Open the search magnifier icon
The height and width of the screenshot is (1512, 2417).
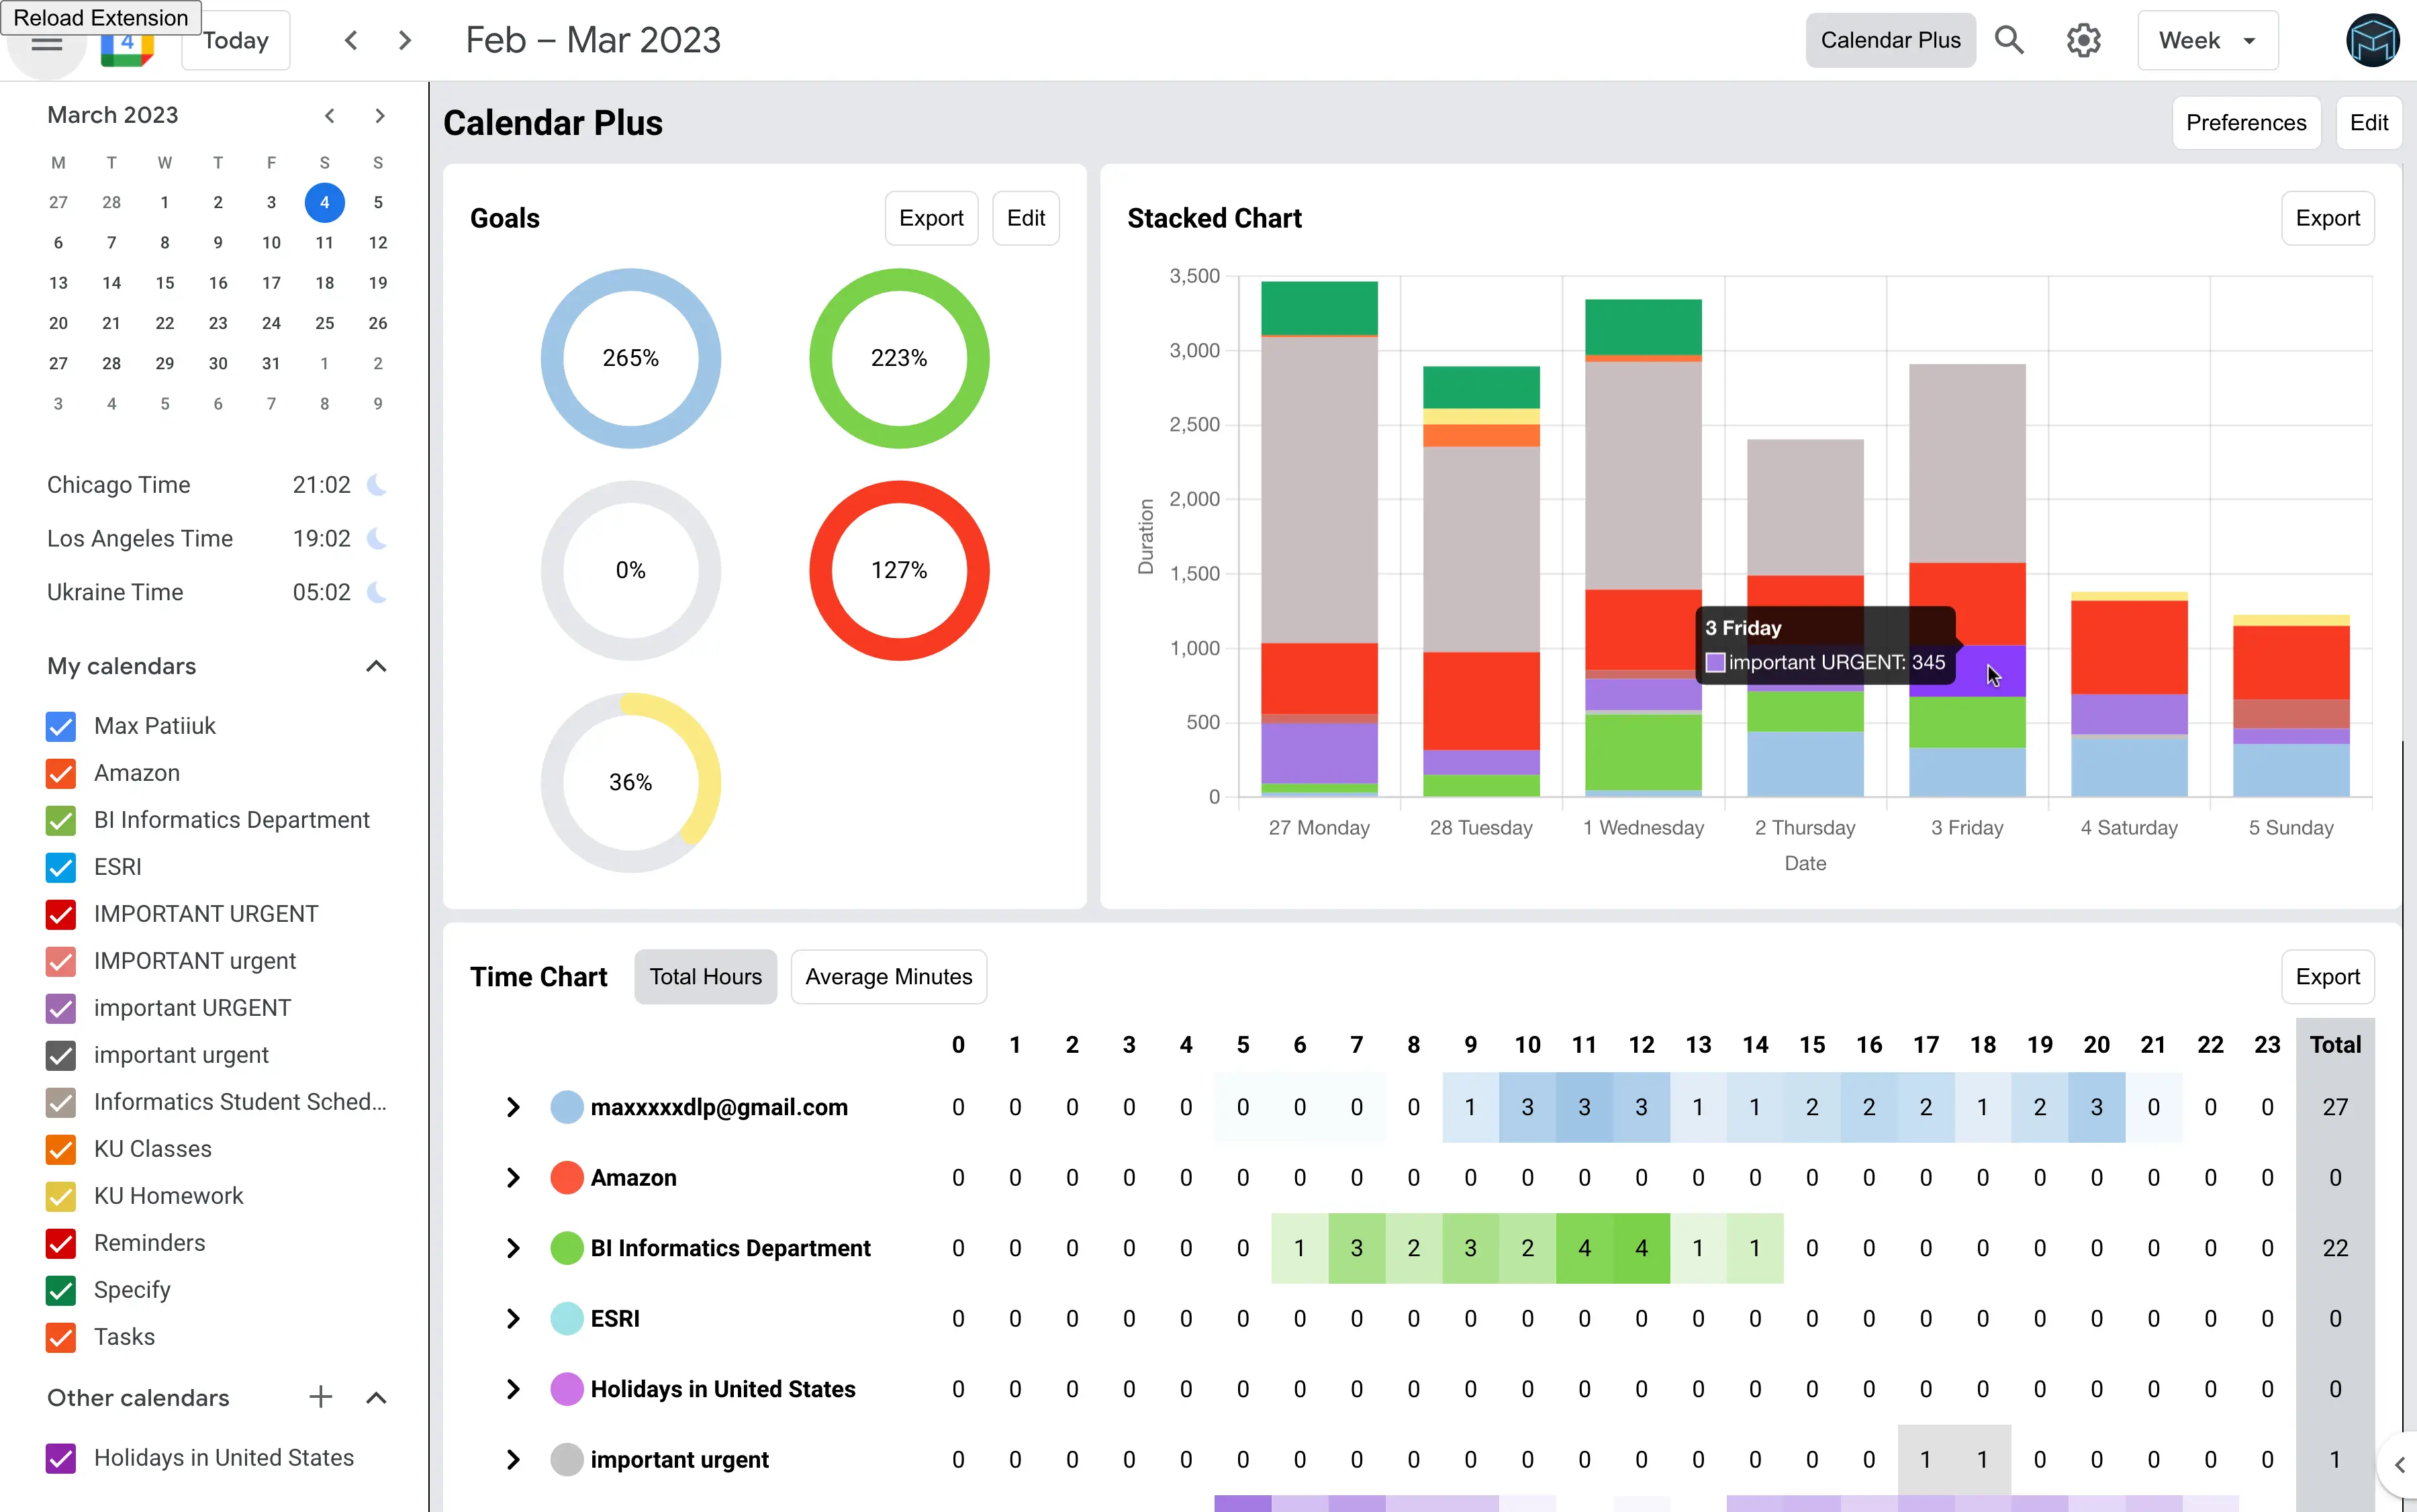[x=2009, y=40]
